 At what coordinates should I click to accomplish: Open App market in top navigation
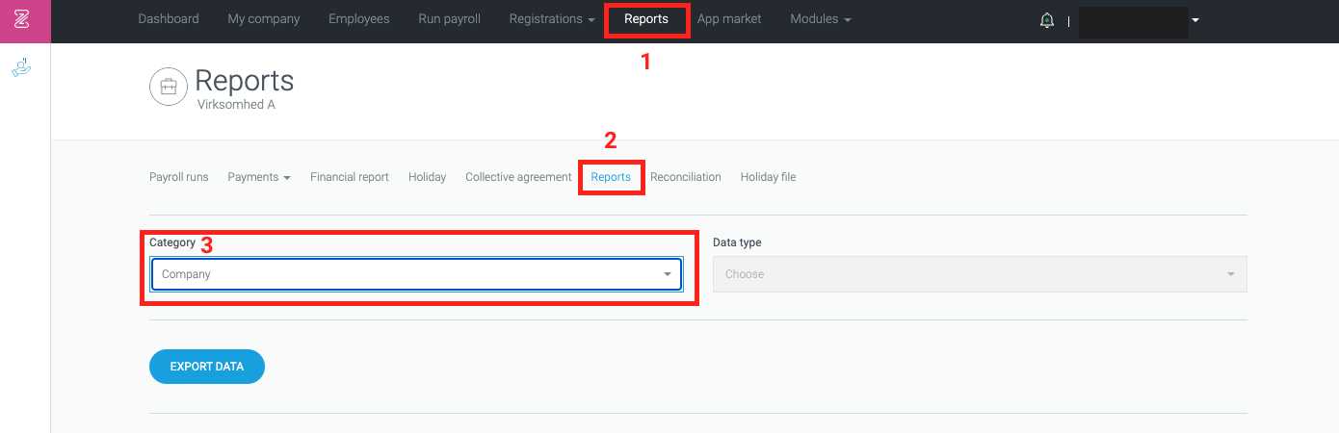(729, 19)
